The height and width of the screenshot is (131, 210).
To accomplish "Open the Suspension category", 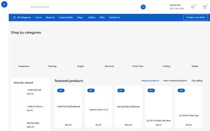I will pyautogui.click(x=24, y=66).
